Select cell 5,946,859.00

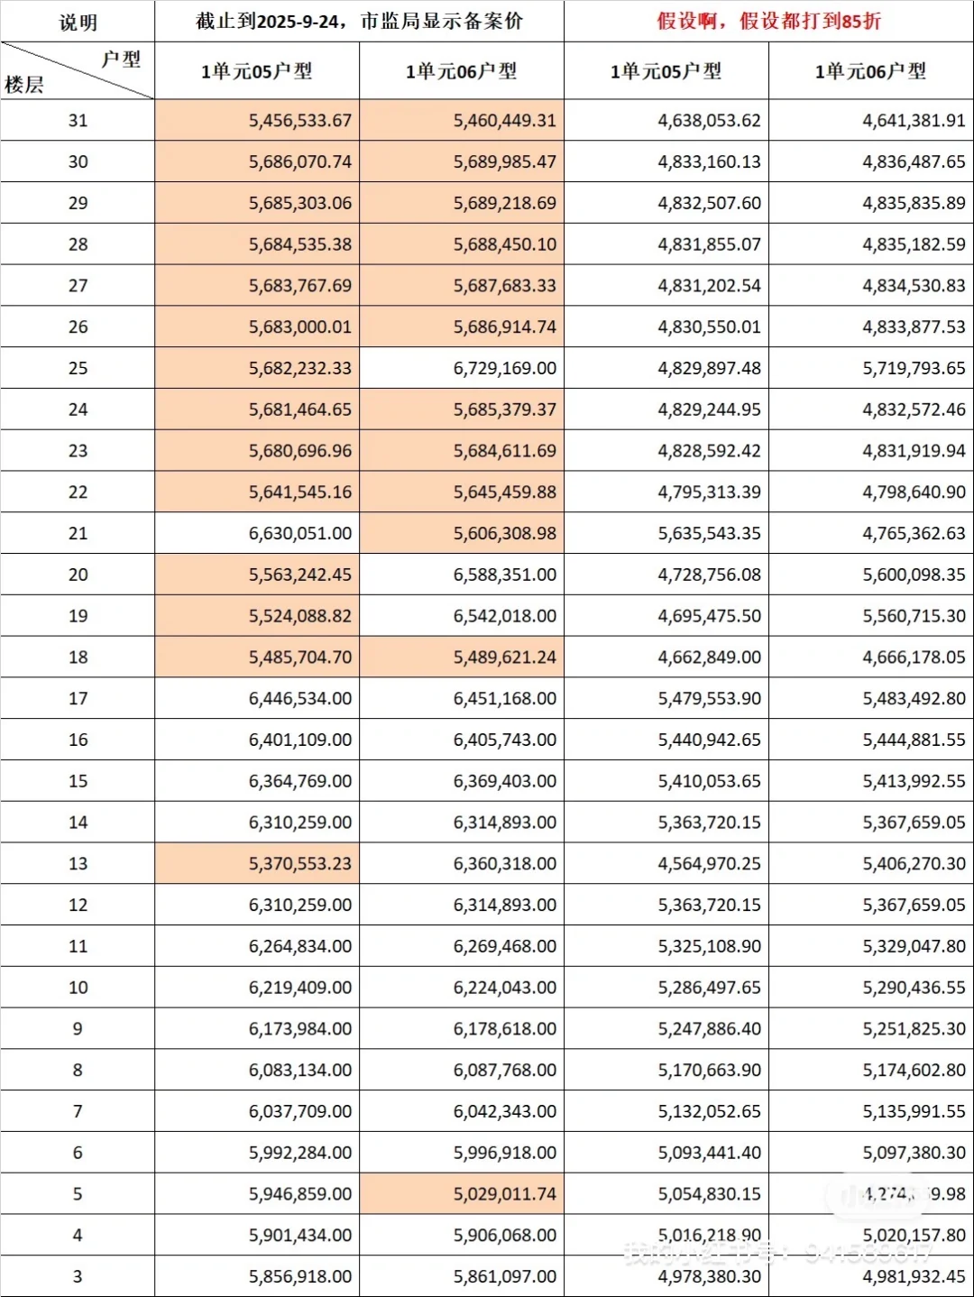click(x=257, y=1194)
